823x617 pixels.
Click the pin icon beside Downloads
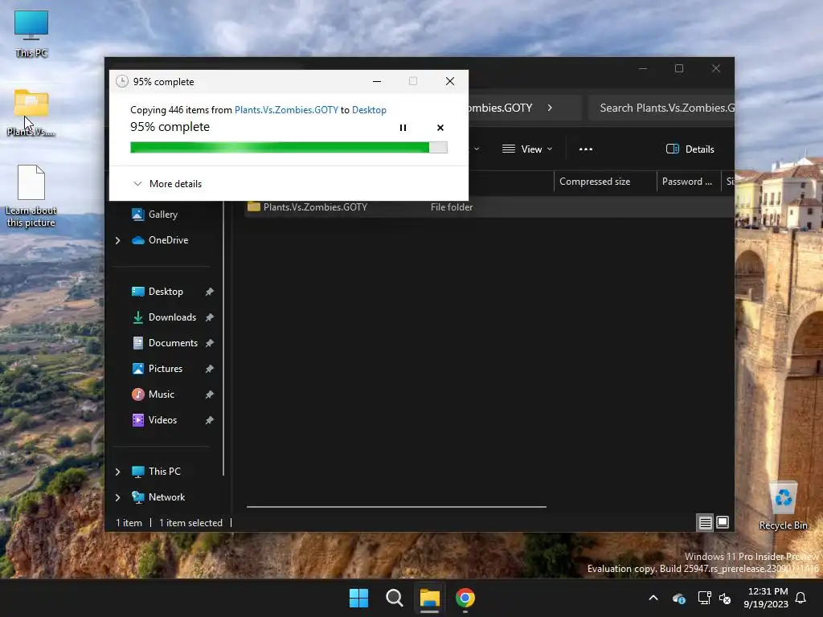click(210, 317)
